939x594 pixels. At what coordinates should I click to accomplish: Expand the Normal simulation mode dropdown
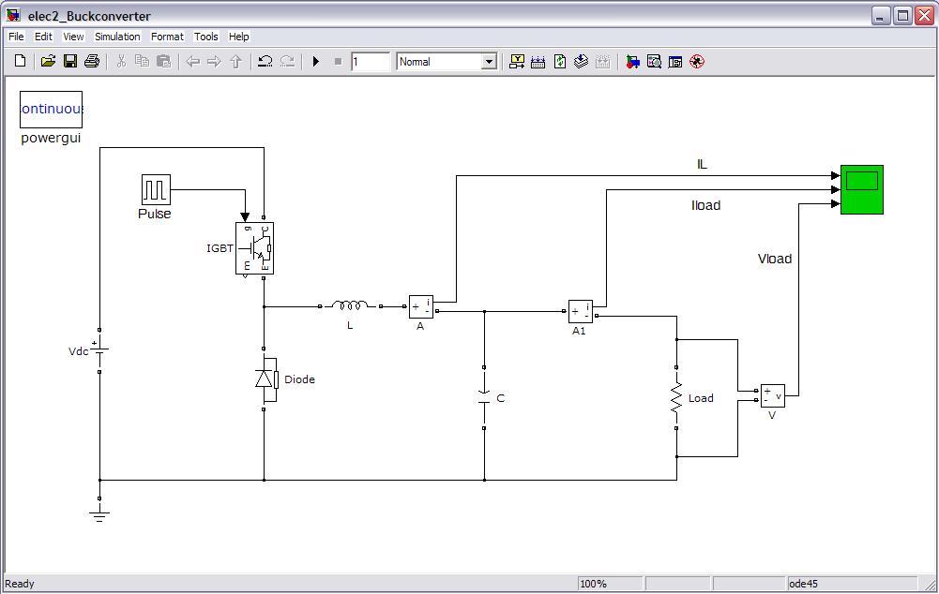tap(488, 62)
